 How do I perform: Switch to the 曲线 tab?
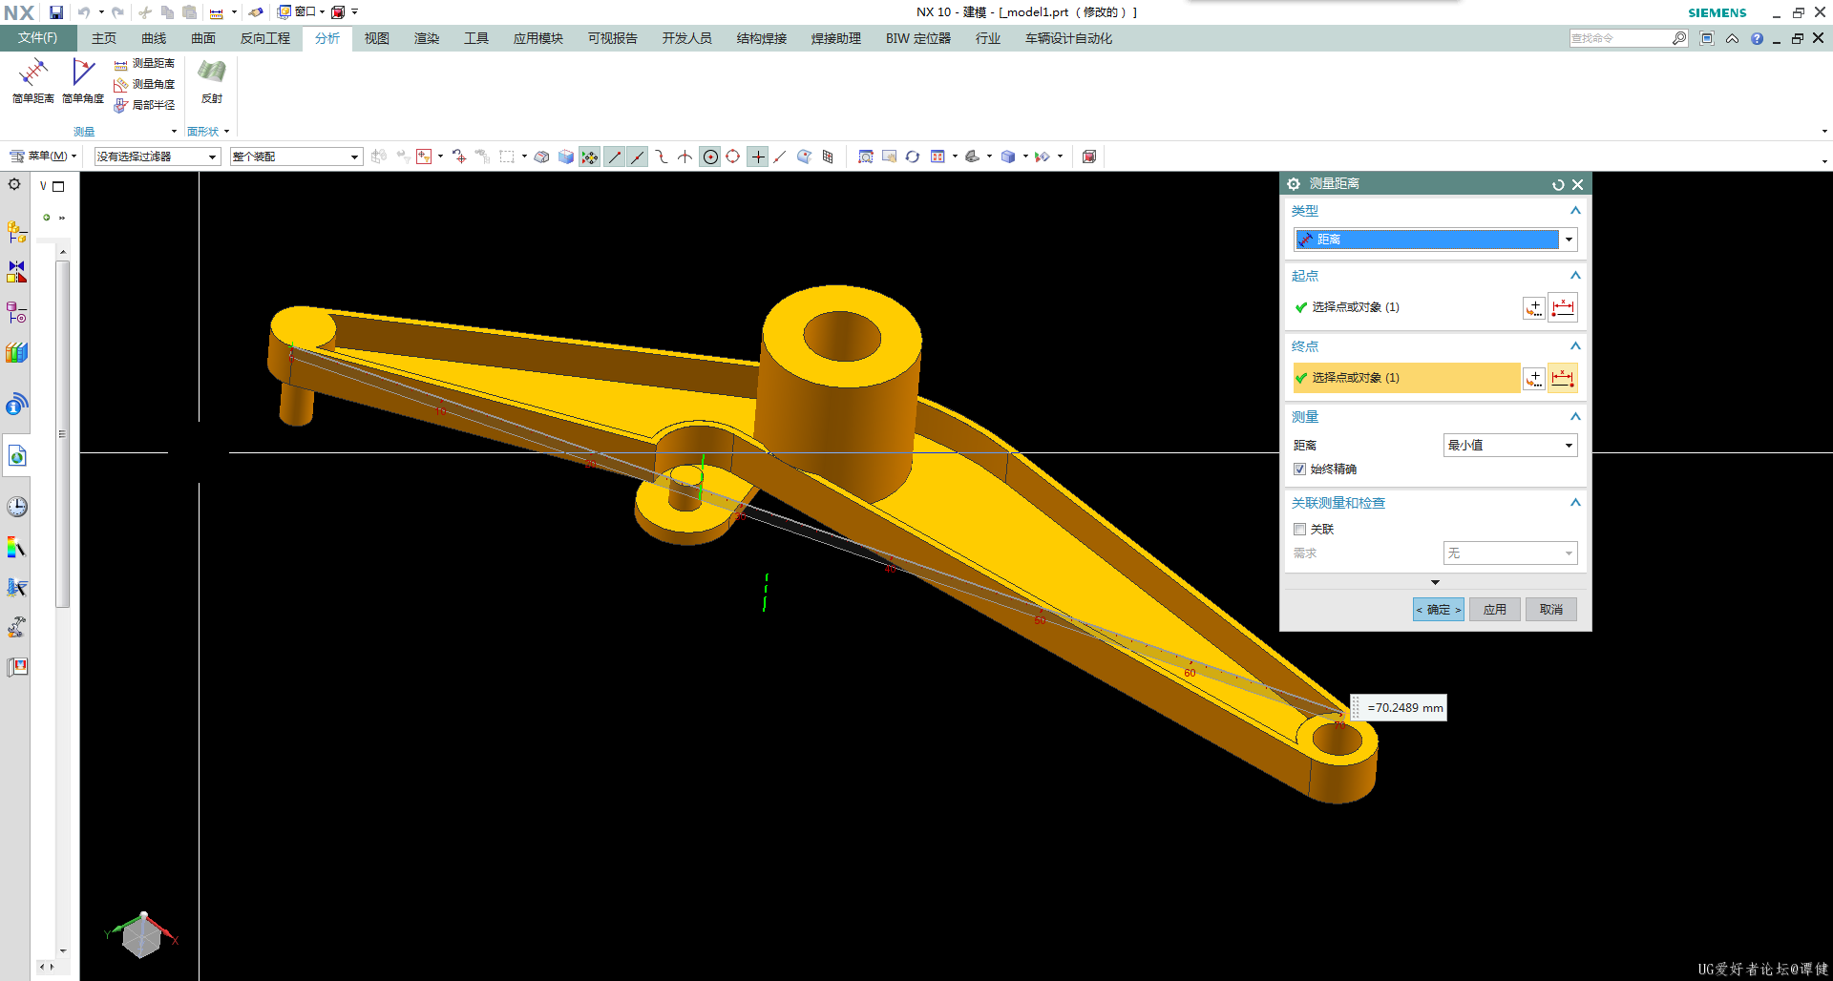tap(154, 38)
